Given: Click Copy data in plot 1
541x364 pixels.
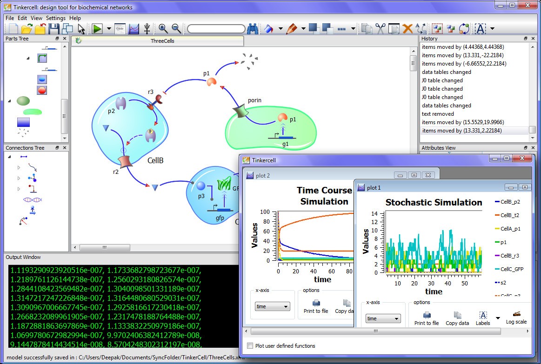Looking at the screenshot, I should tap(457, 317).
